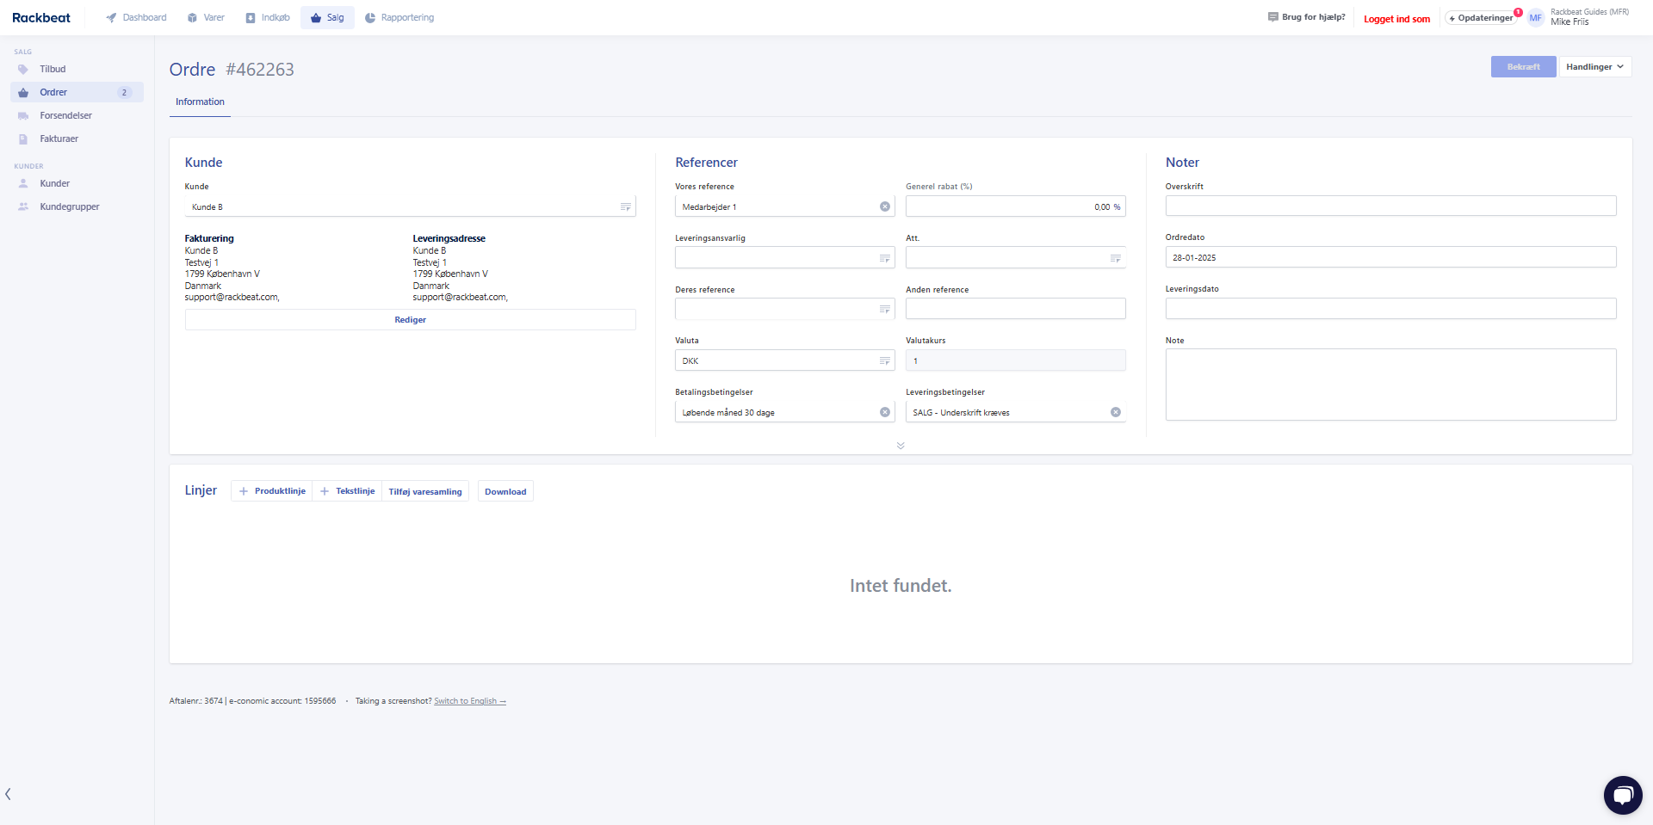
Task: Go to the Varer menu
Action: (x=206, y=17)
